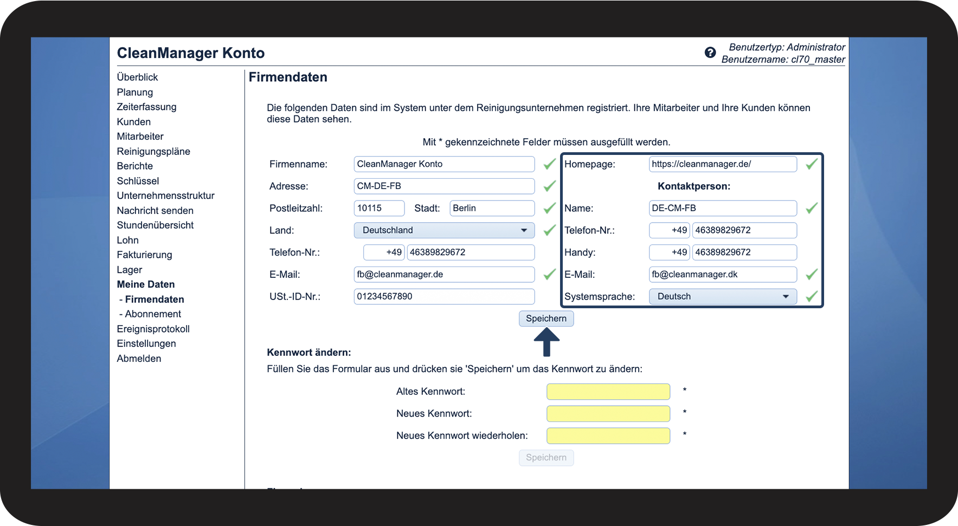Screen dimensions: 958x526
Task: Click Abmelden to log out
Action: [x=139, y=359]
